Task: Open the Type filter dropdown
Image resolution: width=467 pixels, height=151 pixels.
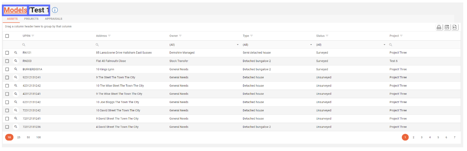Action: [311, 45]
